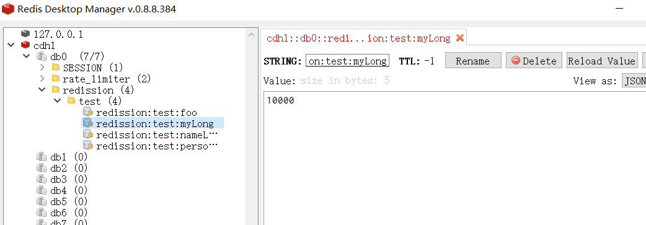Screen dimensions: 646x225
Task: Click the db0 database icon
Action: tap(41, 56)
